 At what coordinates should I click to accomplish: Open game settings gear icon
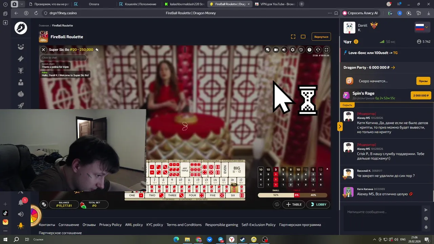point(293,50)
